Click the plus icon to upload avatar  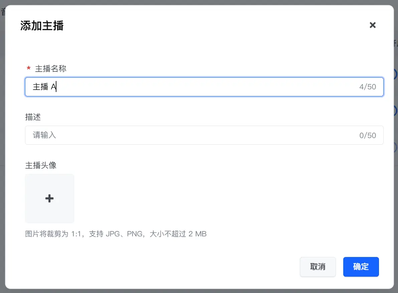click(x=49, y=198)
